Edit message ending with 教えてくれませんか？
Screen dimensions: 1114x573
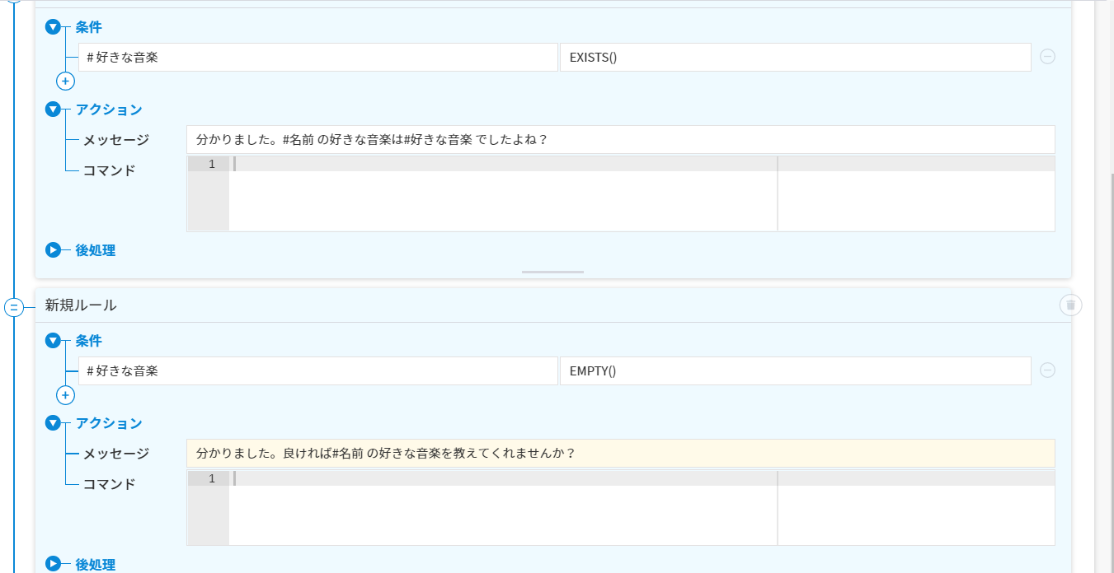click(621, 454)
